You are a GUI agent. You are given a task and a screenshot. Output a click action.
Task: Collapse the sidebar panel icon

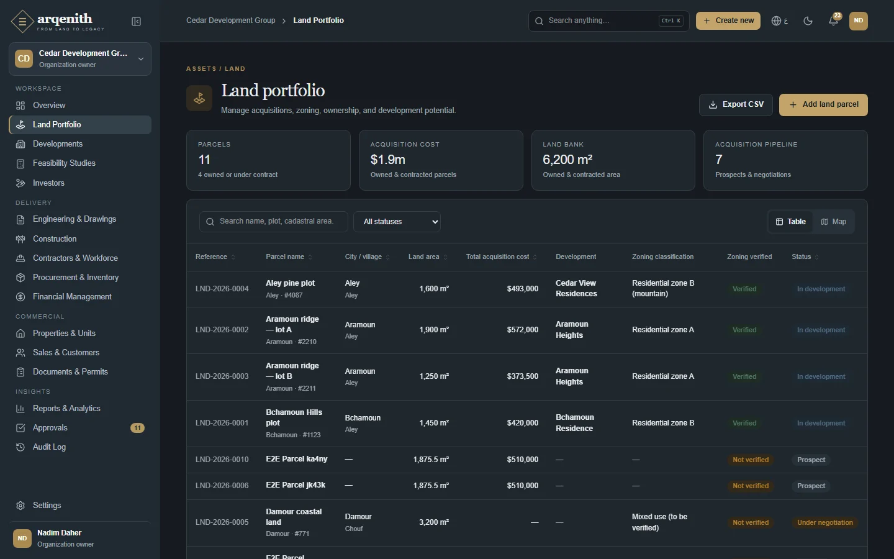coord(137,22)
